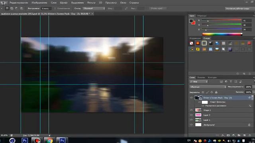The width and height of the screenshot is (255, 143).
Task: Hide the Driver's Screen Pack layer
Action: click(x=191, y=98)
